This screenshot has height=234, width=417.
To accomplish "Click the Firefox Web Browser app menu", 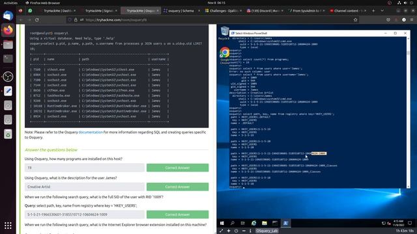I will point(42,3).
